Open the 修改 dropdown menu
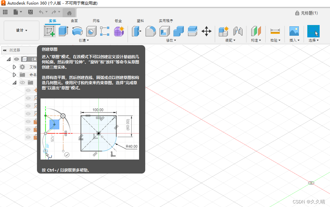Viewport: 330px width, 207px height. click(171, 40)
